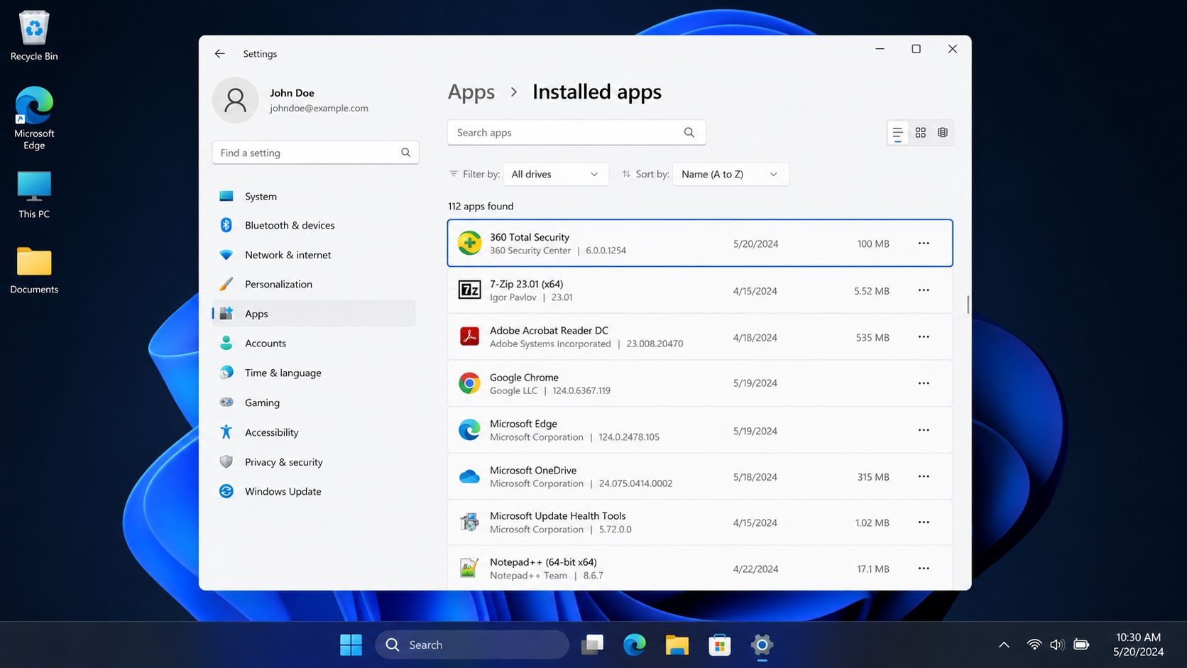The height and width of the screenshot is (668, 1187).
Task: Open System settings category
Action: point(314,197)
